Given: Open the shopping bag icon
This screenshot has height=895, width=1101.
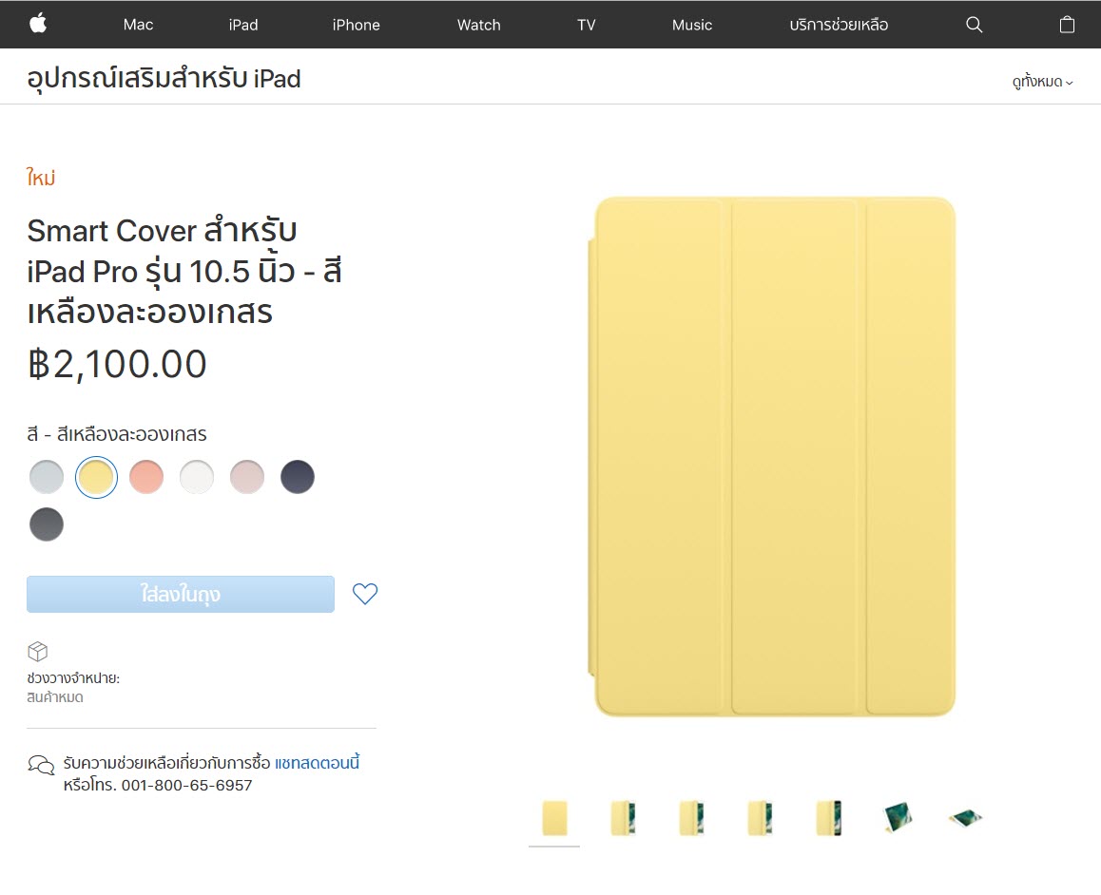Looking at the screenshot, I should [x=1067, y=24].
